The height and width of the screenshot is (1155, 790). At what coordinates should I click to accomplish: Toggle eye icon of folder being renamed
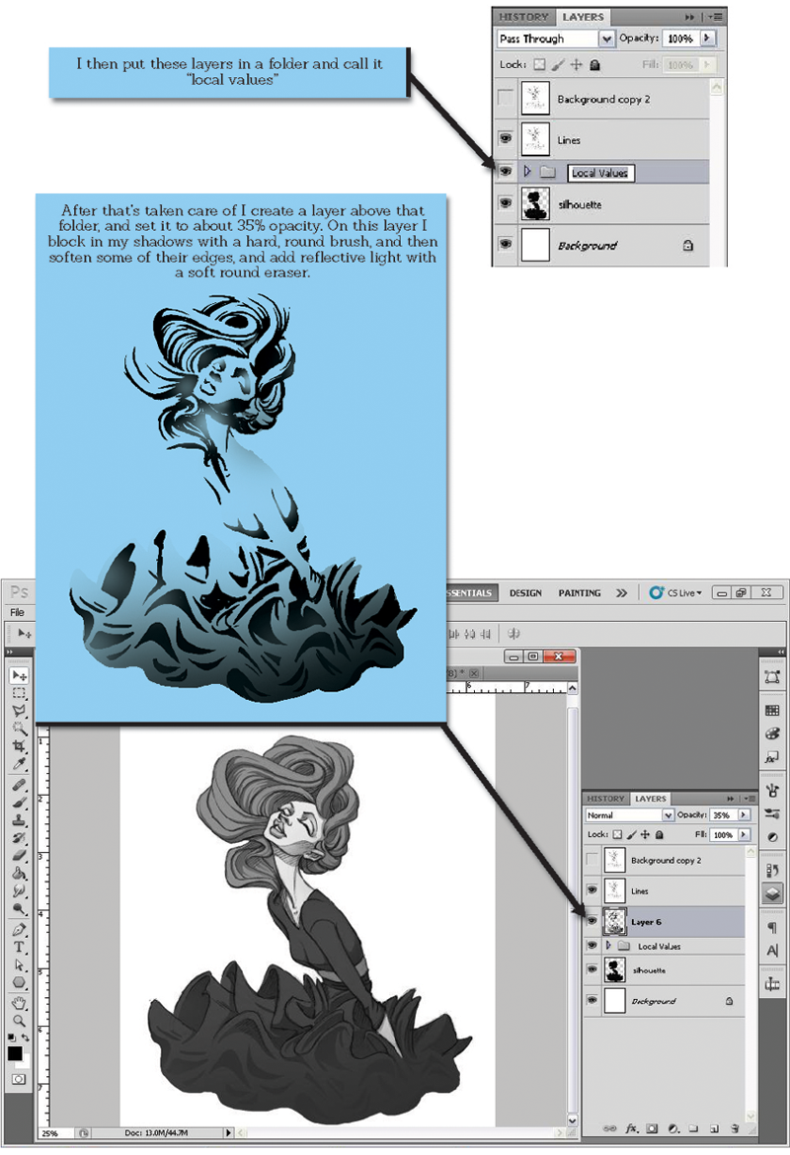coord(507,172)
